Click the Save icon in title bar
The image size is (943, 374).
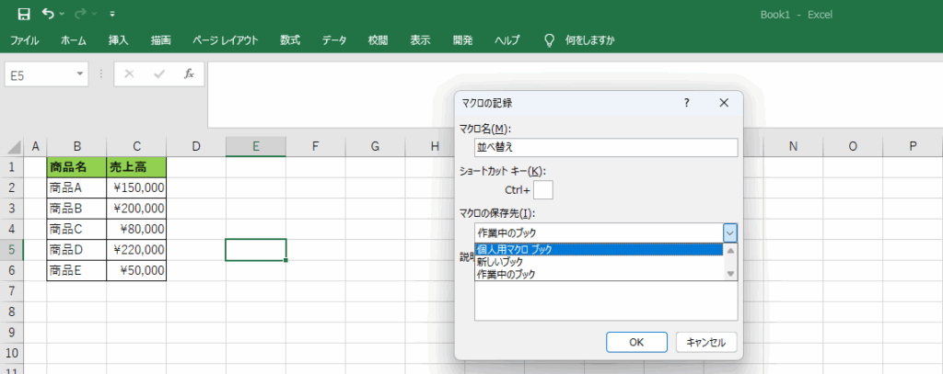coord(24,14)
